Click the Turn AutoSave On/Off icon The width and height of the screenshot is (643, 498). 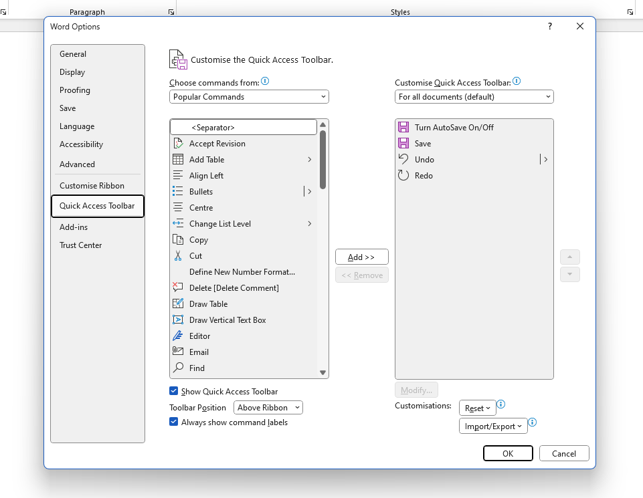tap(403, 128)
